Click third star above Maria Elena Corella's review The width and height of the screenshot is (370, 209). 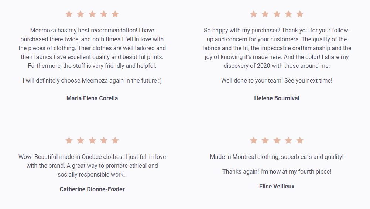92,14
